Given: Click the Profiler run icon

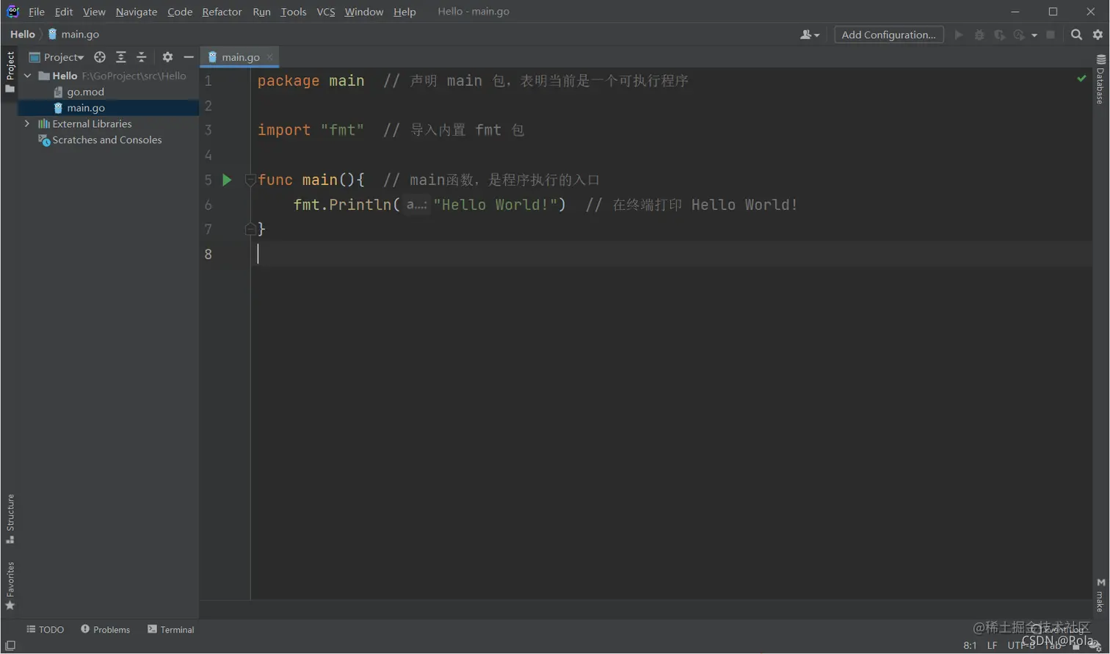Looking at the screenshot, I should (1019, 34).
